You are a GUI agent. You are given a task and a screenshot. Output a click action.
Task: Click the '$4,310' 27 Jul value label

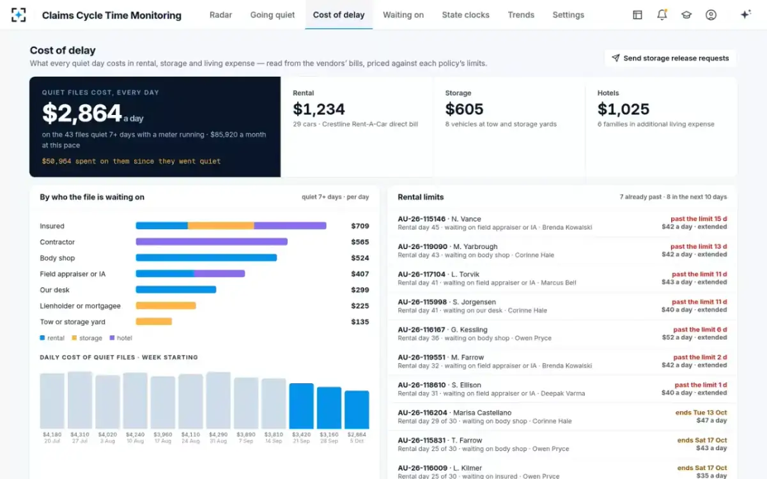[x=80, y=434]
